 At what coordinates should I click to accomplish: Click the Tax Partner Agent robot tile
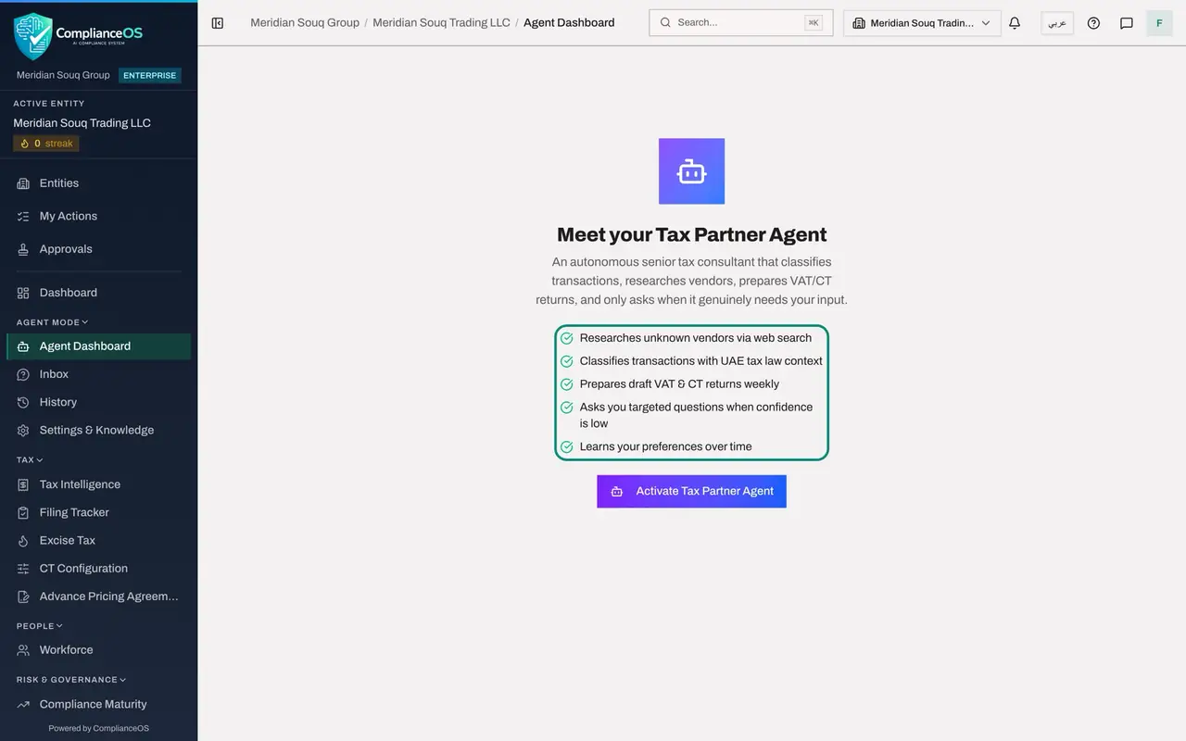point(691,171)
